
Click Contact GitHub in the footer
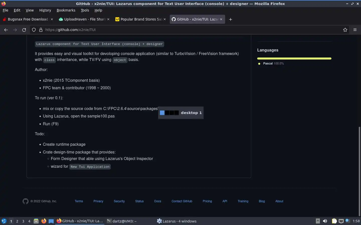pyautogui.click(x=182, y=201)
